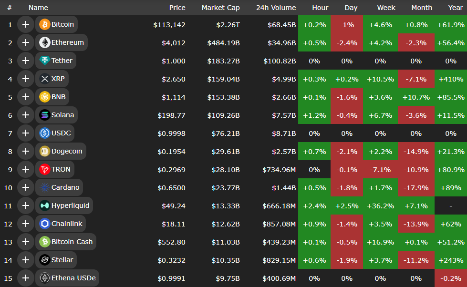Select the Year column header
The height and width of the screenshot is (287, 467).
[455, 8]
